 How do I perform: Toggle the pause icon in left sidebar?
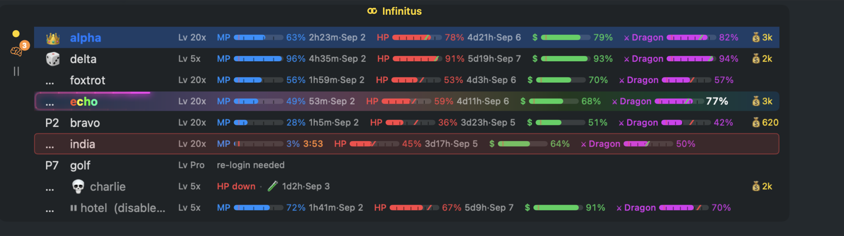point(16,71)
